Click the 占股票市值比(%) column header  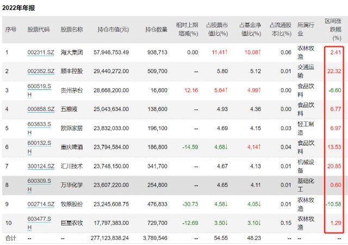[217, 29]
